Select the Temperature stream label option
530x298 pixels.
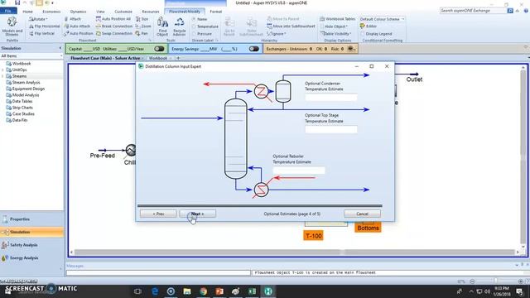click(x=205, y=26)
